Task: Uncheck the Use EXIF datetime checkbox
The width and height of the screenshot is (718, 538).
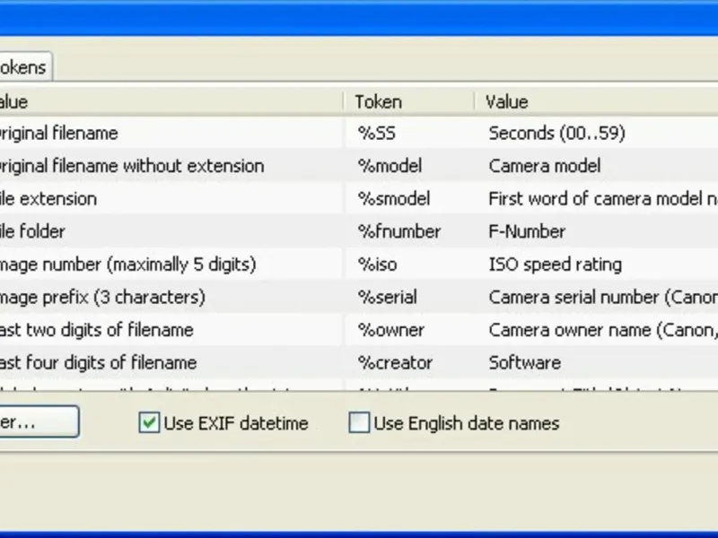Action: pos(149,423)
